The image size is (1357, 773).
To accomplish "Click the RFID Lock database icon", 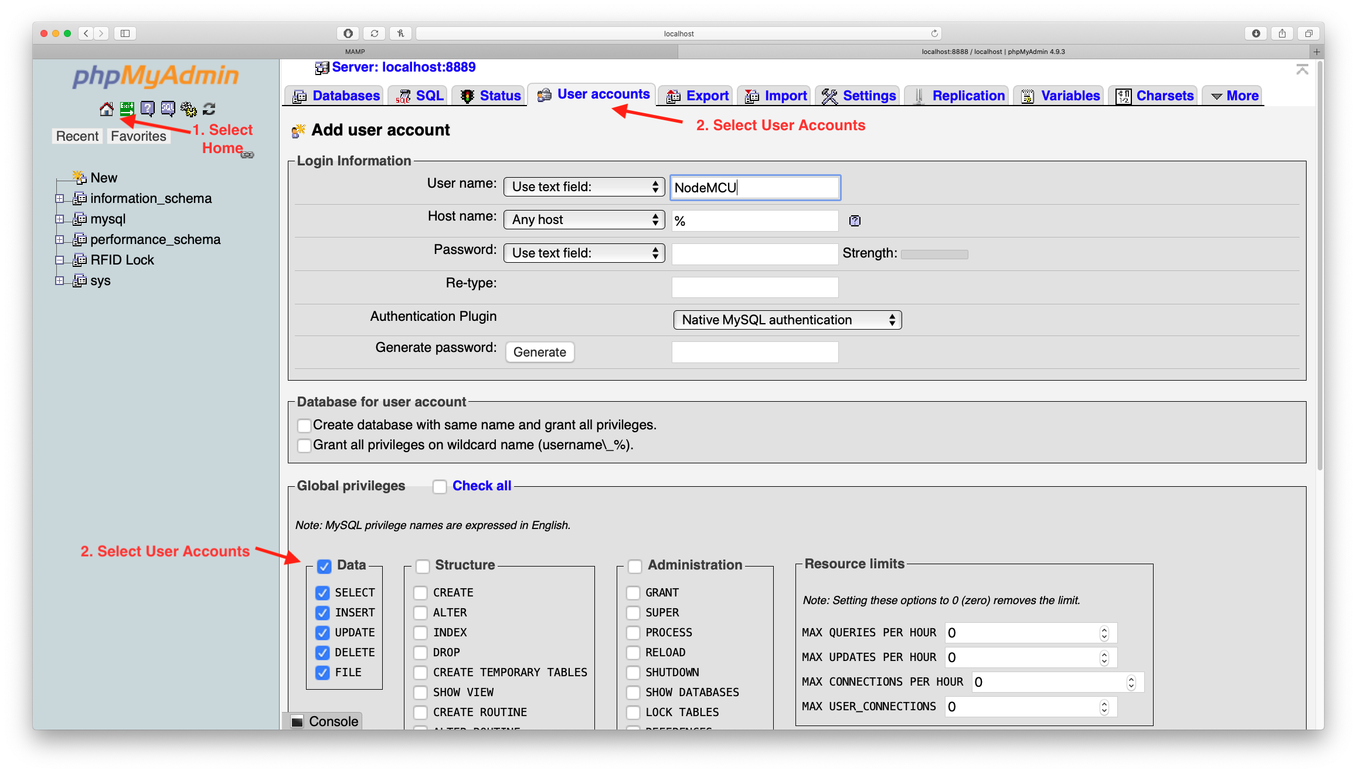I will click(80, 260).
